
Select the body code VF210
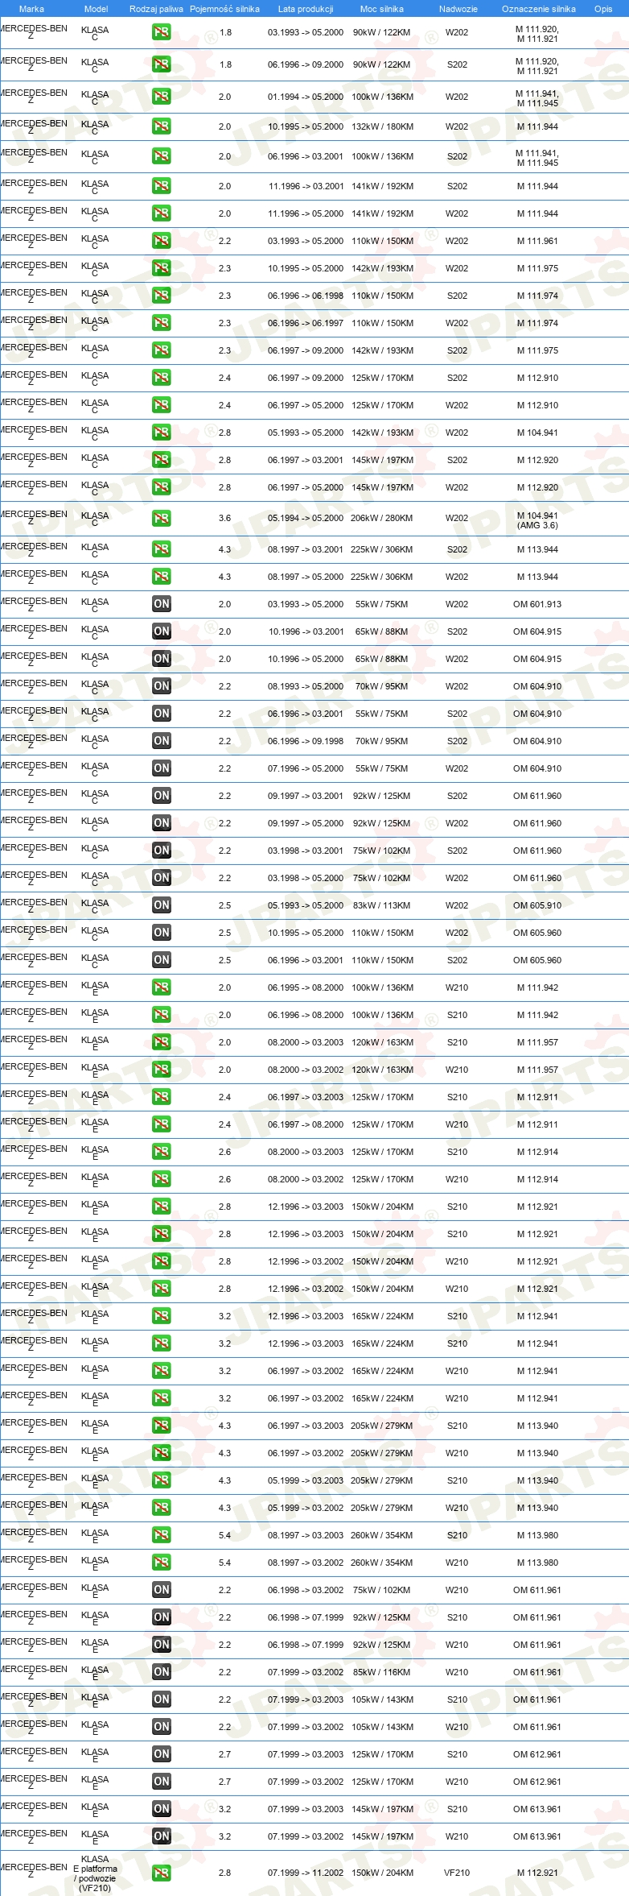tap(457, 1873)
